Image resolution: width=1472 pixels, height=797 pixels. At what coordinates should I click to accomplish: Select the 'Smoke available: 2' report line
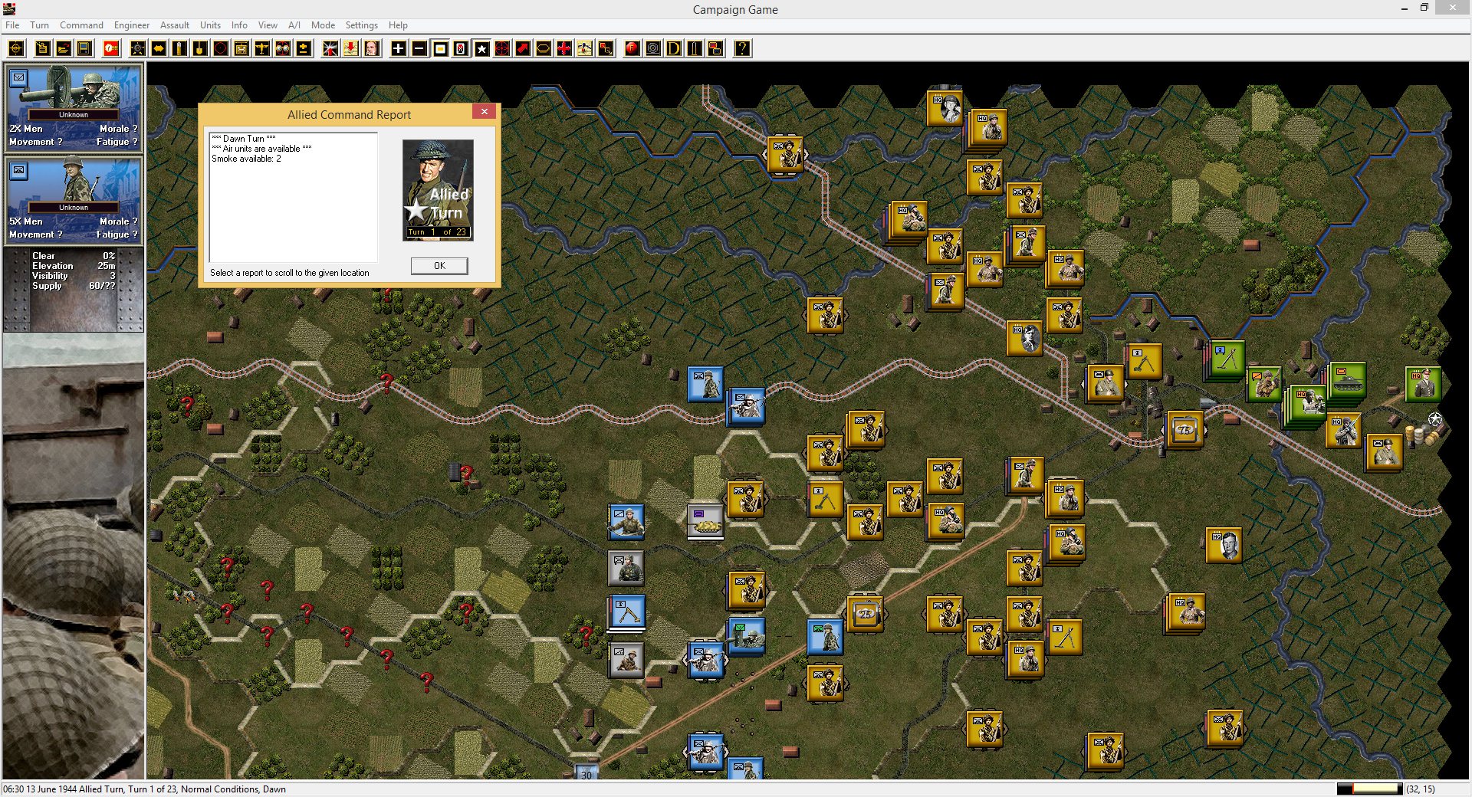tap(246, 159)
